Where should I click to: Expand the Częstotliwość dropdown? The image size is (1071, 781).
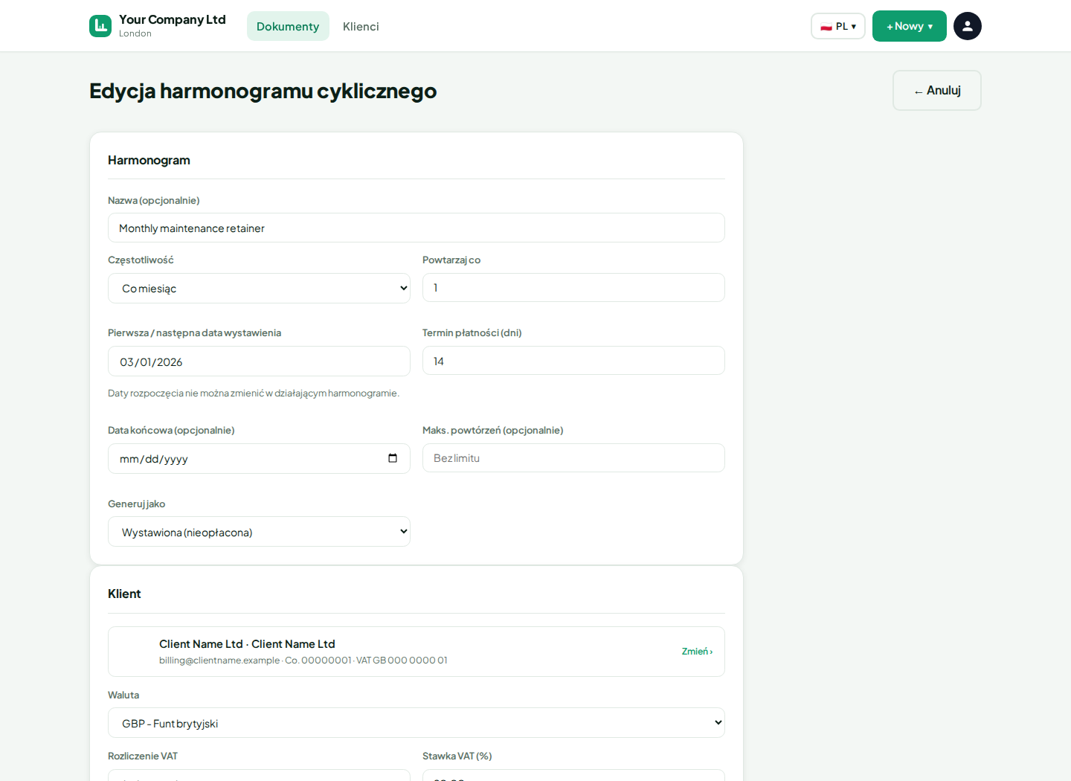259,288
